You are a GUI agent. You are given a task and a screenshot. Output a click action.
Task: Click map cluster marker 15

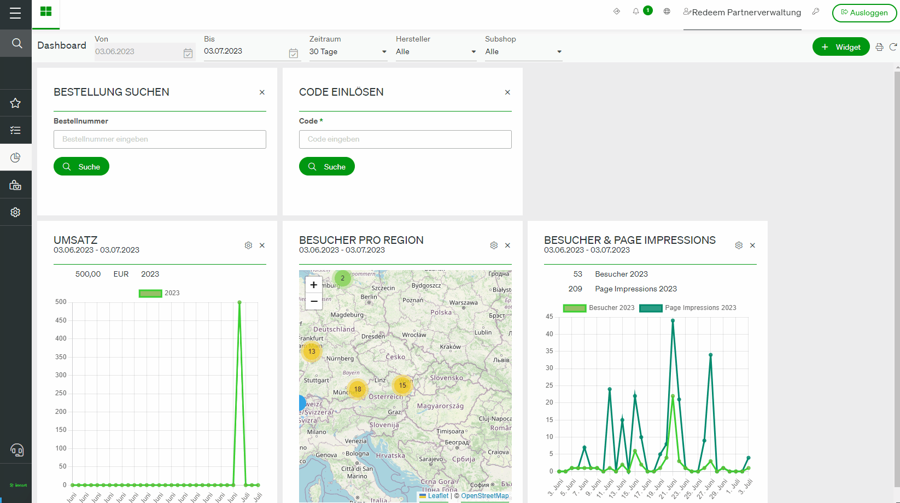point(402,385)
